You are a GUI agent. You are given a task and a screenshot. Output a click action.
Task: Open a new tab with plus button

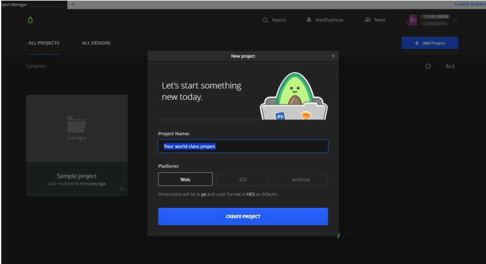pyautogui.click(x=73, y=4)
